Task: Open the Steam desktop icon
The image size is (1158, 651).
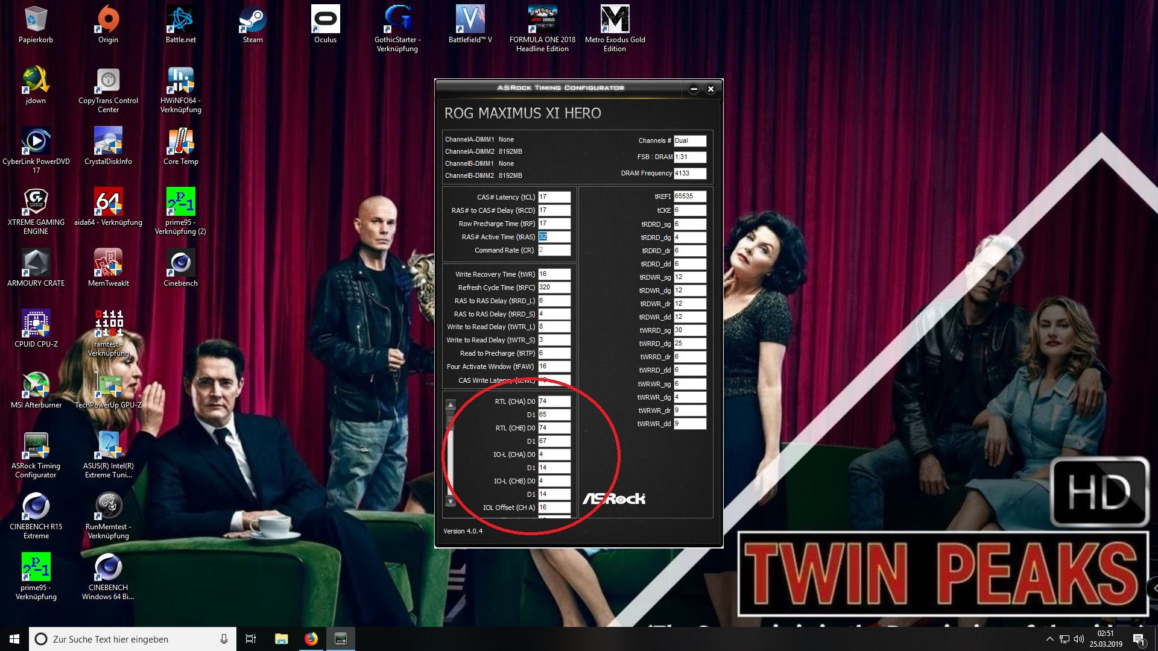Action: point(253,25)
